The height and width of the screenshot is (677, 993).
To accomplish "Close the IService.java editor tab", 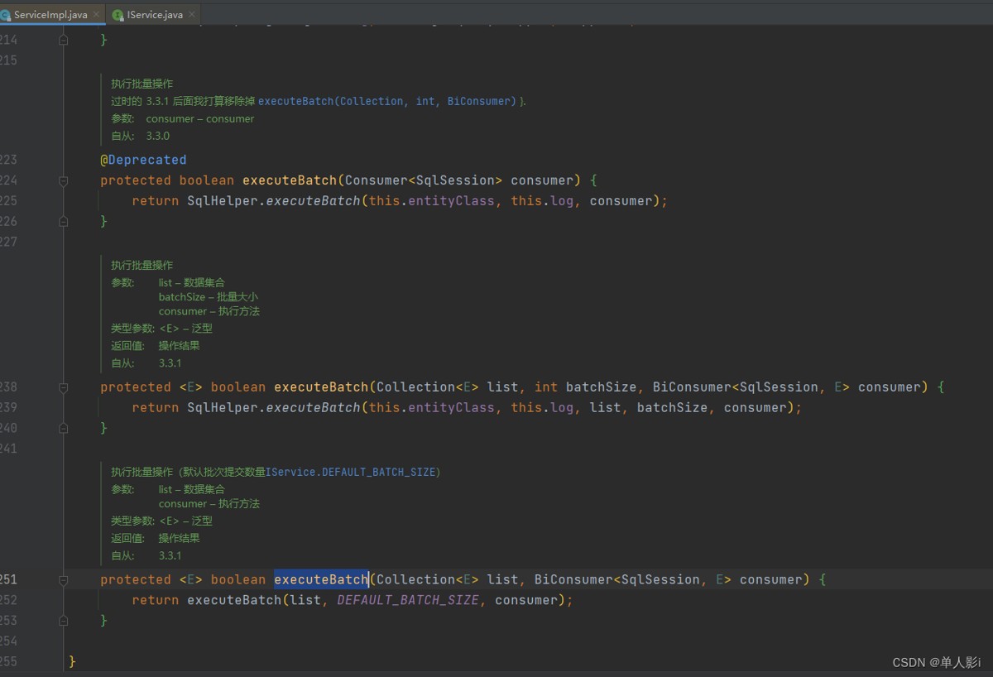I will pos(193,15).
